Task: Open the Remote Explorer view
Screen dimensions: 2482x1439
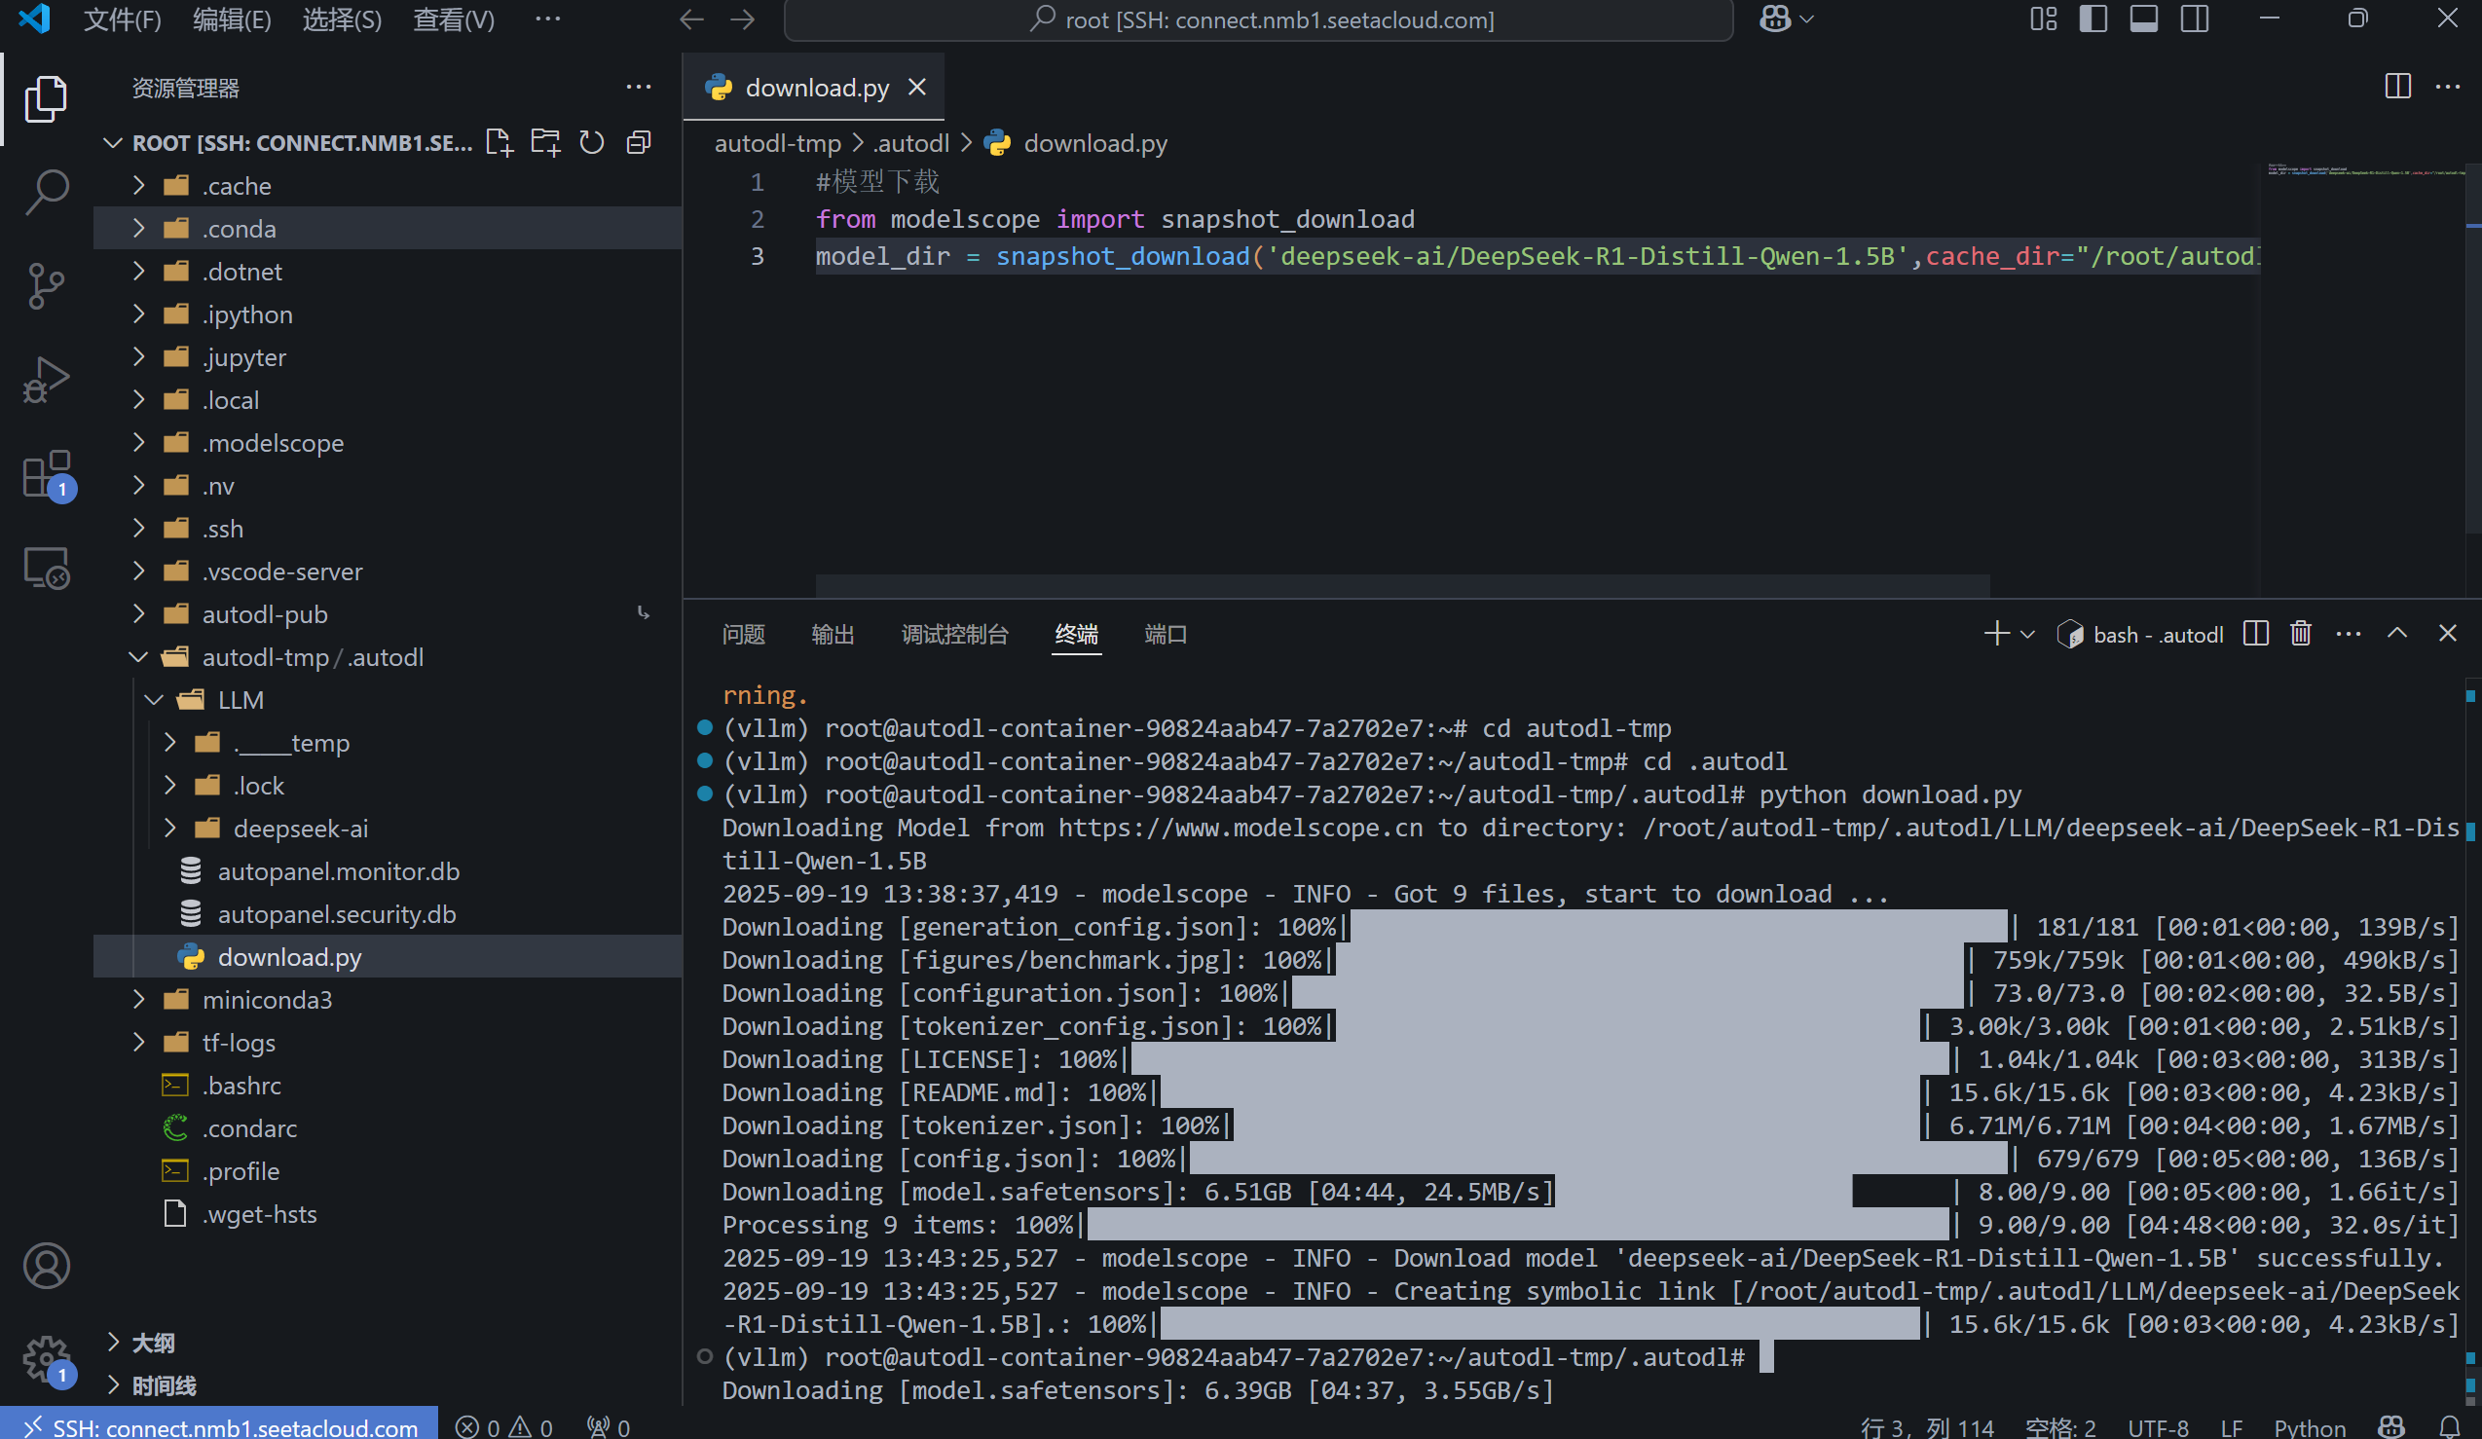Action: point(47,569)
